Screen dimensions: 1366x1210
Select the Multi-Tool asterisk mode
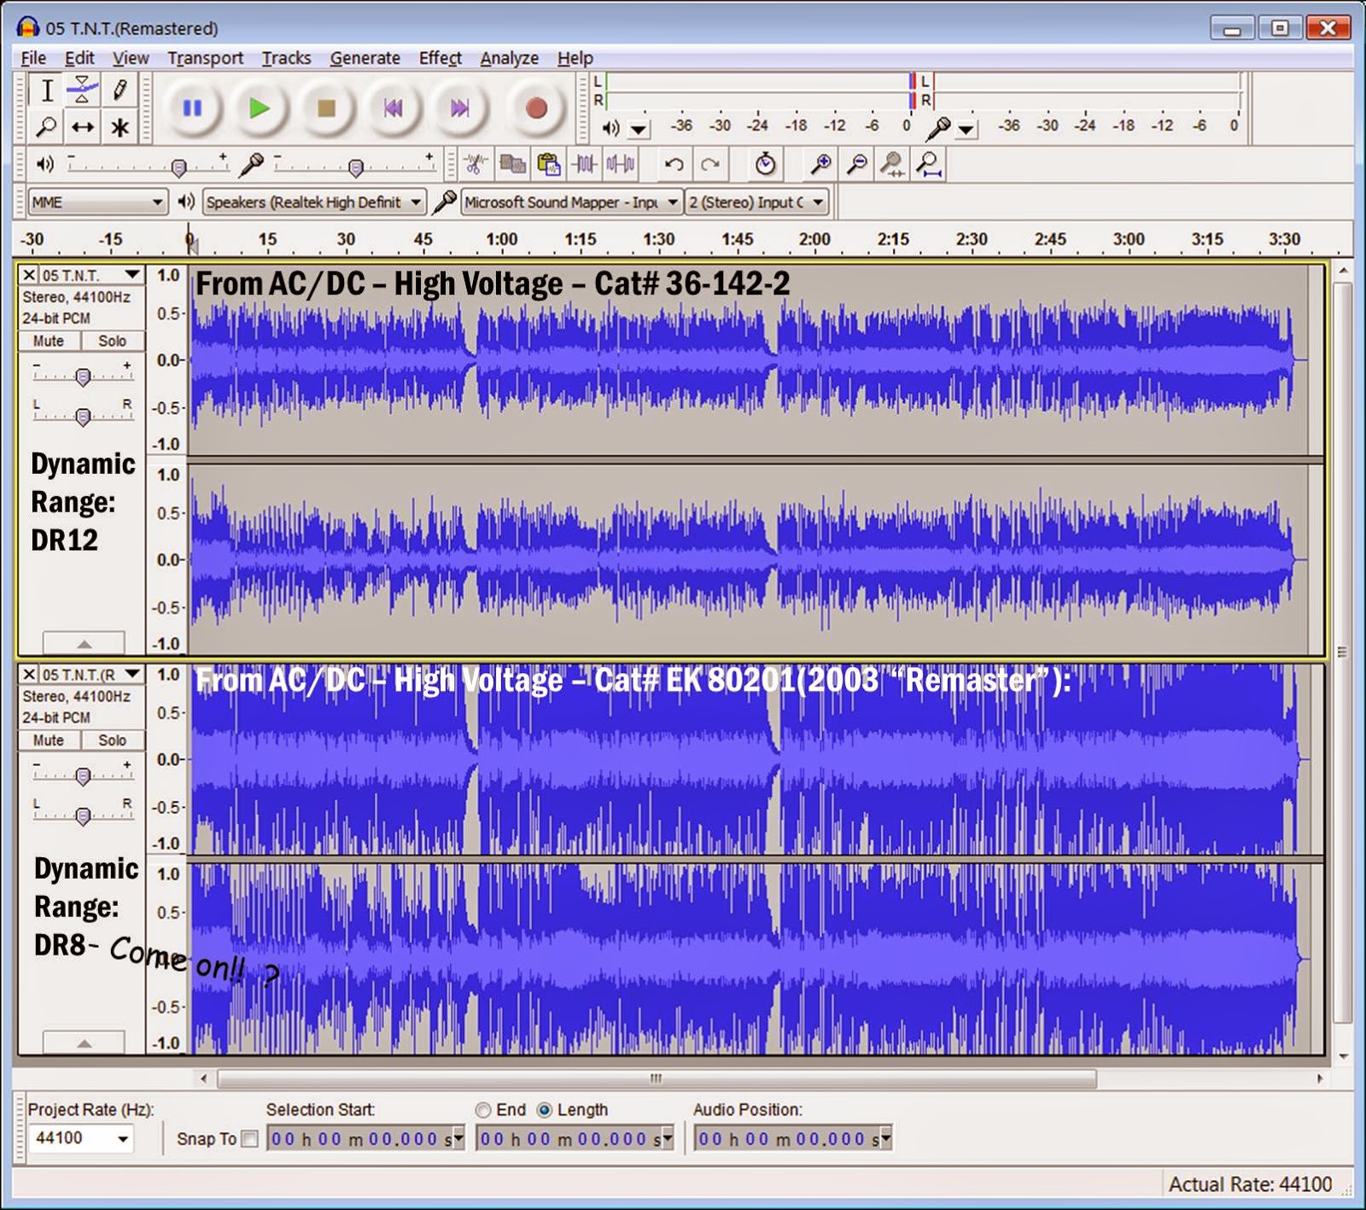tap(120, 127)
